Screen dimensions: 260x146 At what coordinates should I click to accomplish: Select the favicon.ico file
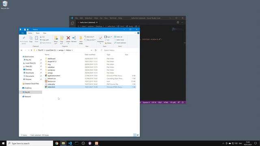[90, 81]
